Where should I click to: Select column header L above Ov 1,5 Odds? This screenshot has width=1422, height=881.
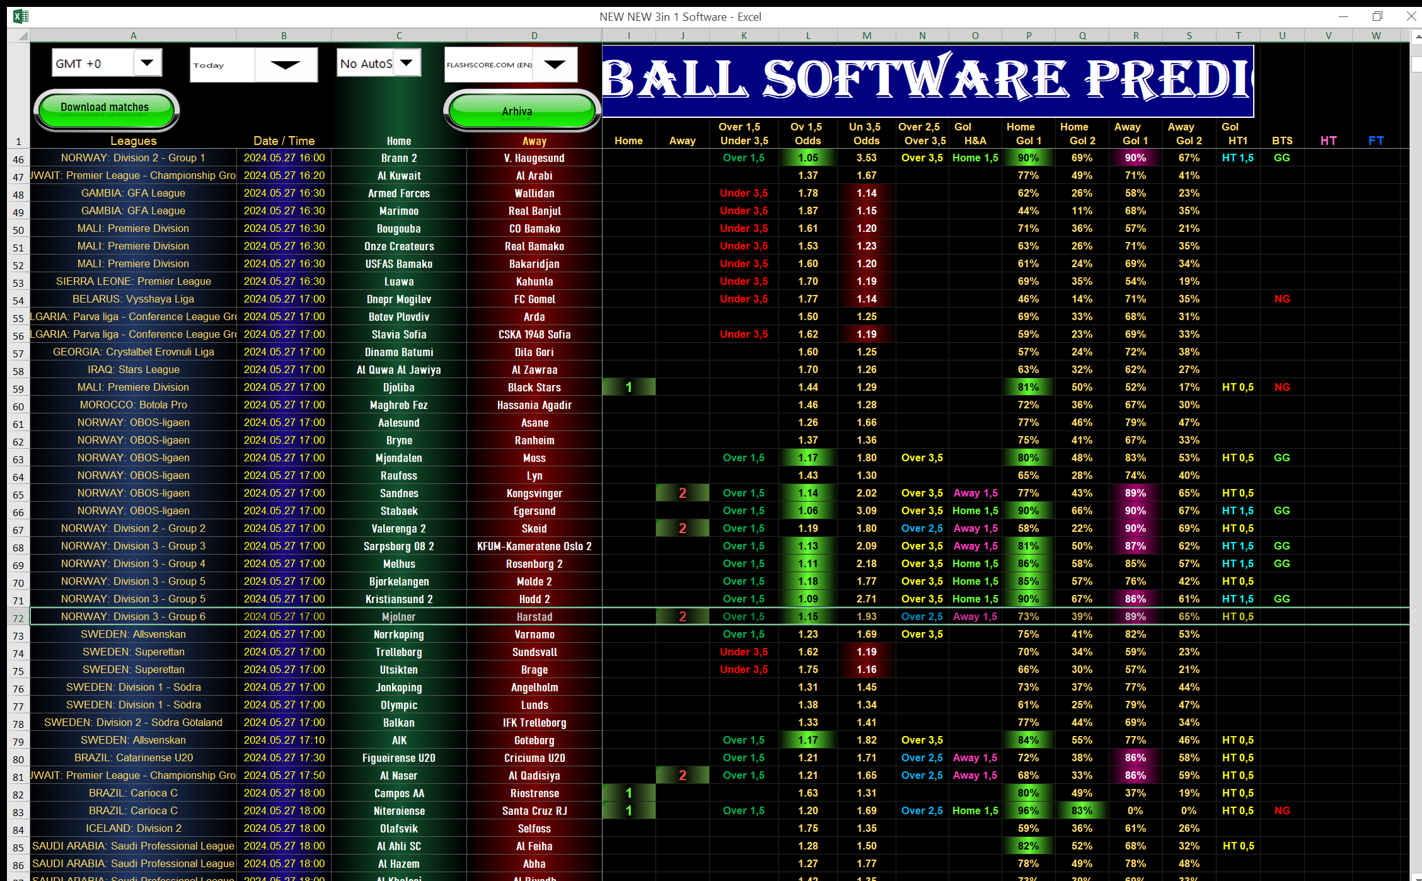(807, 35)
